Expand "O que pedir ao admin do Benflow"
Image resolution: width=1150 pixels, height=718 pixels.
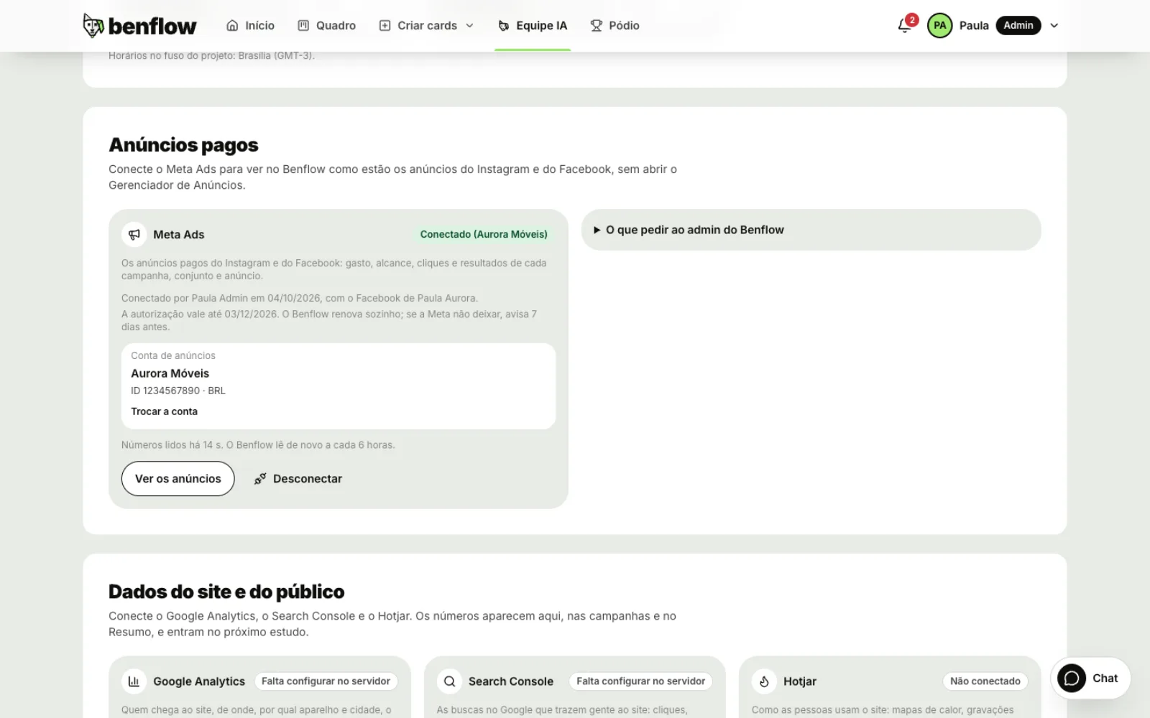pos(811,230)
